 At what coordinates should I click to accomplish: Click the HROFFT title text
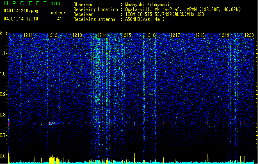[25, 3]
